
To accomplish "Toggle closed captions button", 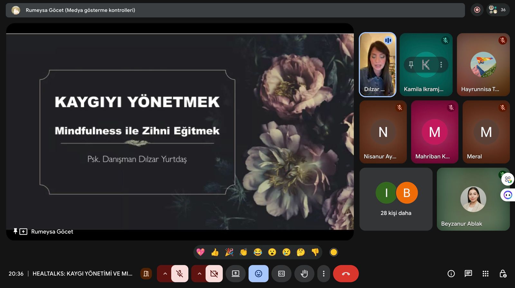I will pos(281,274).
